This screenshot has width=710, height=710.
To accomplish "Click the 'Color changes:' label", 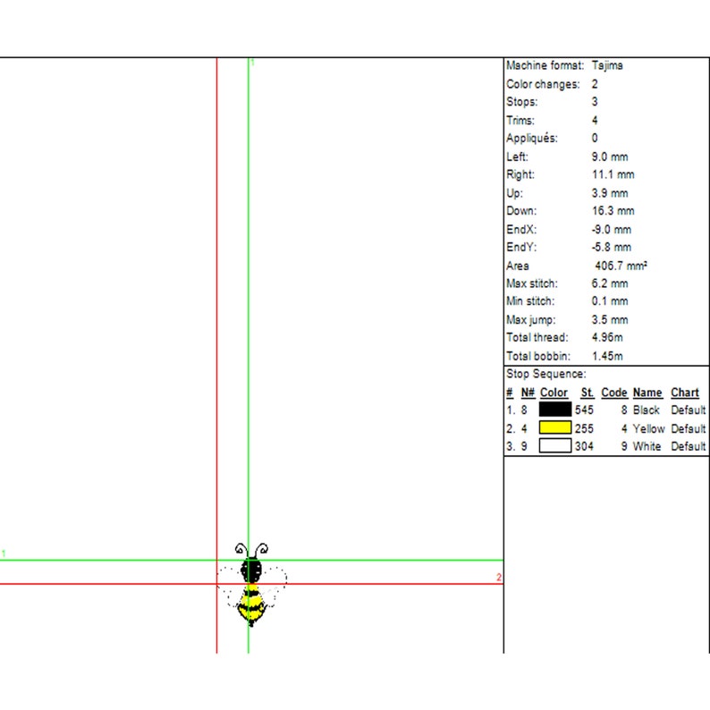I will 543,84.
